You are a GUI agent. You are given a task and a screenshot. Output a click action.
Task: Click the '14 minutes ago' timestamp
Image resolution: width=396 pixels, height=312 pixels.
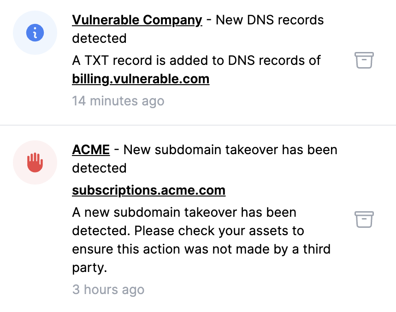coord(118,101)
